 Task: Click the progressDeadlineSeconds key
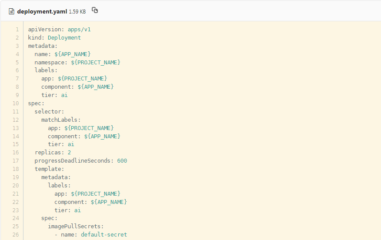pyautogui.click(x=74, y=161)
